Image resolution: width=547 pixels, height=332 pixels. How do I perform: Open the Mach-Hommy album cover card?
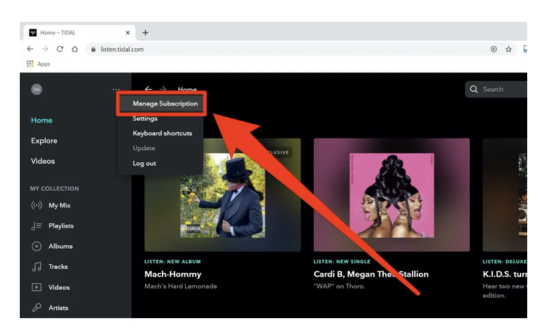[223, 195]
